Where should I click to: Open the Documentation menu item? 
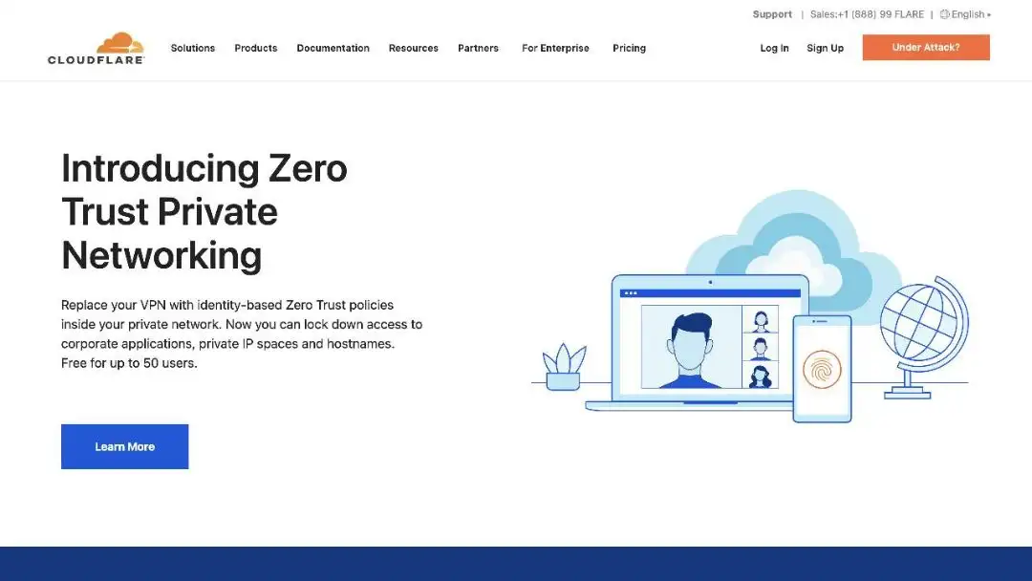(x=333, y=48)
